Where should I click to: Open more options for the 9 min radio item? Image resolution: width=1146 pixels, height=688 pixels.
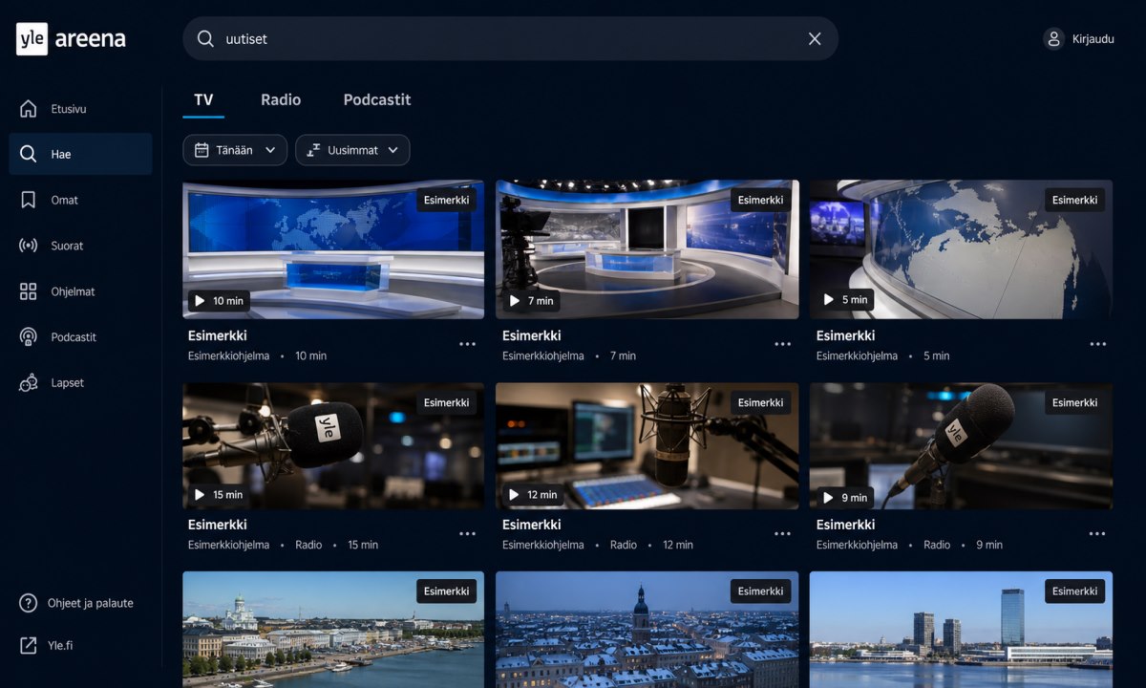click(x=1098, y=534)
